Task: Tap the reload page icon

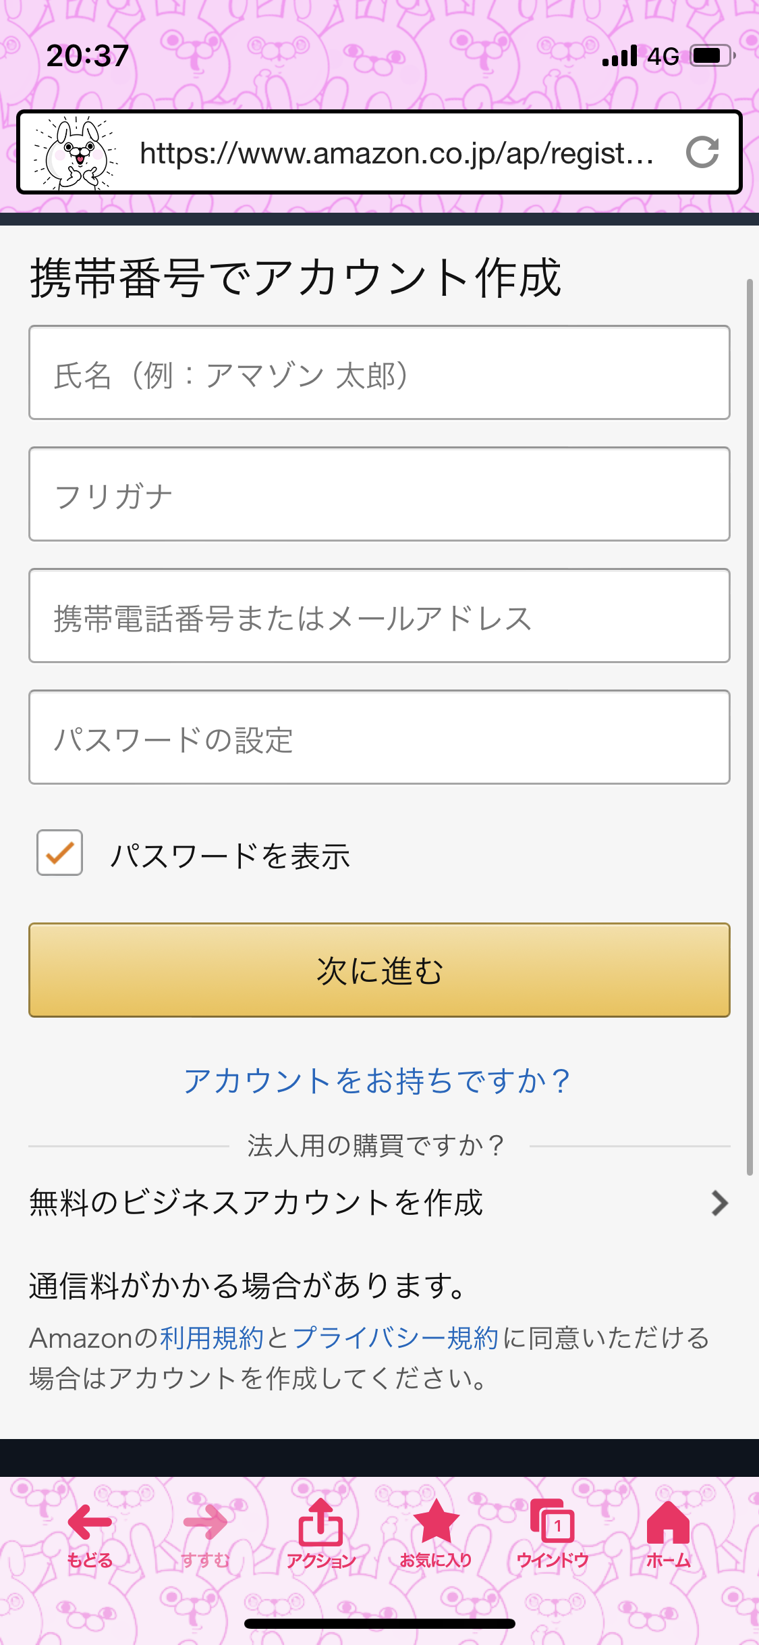Action: point(702,153)
